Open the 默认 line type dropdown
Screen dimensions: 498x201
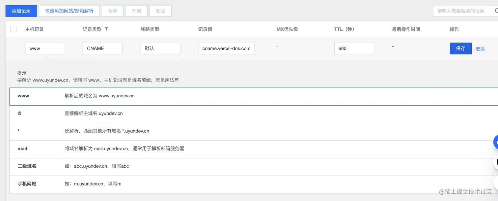point(160,48)
